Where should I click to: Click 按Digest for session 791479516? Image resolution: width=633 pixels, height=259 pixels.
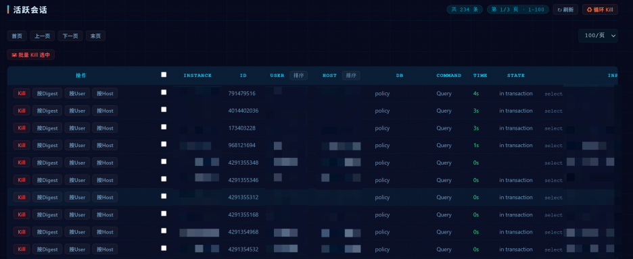click(x=47, y=94)
